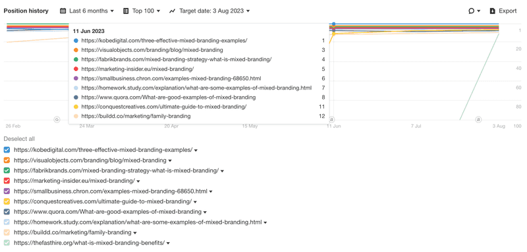
Task: Expand dropdown arrow next to thefasthire.org URL
Action: [168, 243]
